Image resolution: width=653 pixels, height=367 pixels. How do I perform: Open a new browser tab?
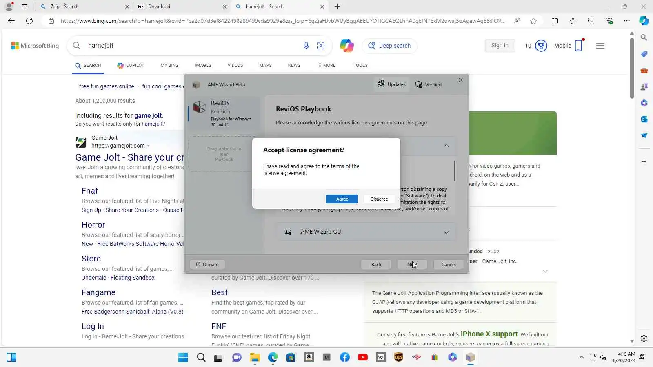click(x=337, y=7)
